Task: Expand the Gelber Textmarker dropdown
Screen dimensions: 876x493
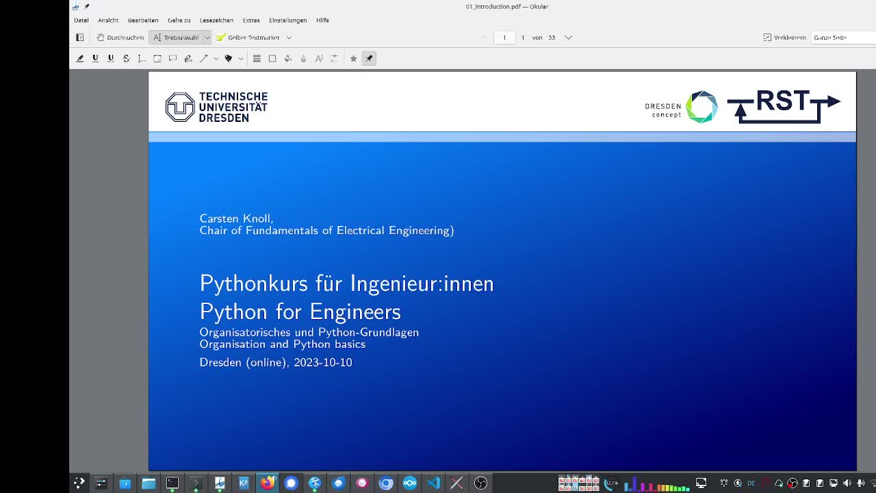Action: coord(289,38)
